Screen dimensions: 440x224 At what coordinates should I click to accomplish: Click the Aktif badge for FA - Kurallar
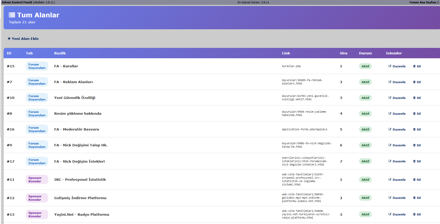365,66
